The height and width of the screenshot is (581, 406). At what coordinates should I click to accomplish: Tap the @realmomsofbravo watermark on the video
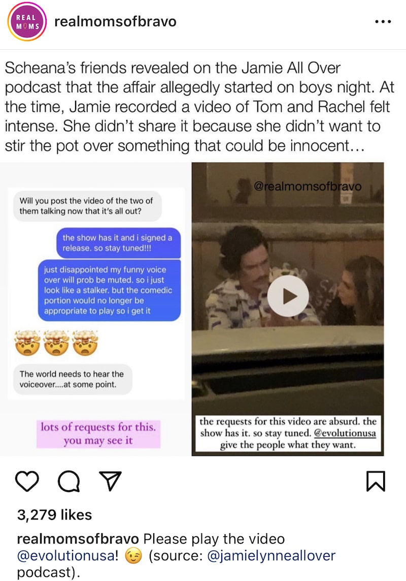pos(308,186)
